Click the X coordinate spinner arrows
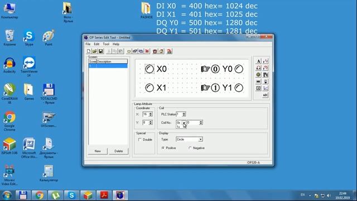Image resolution: width=357 pixels, height=201 pixels. [151, 114]
